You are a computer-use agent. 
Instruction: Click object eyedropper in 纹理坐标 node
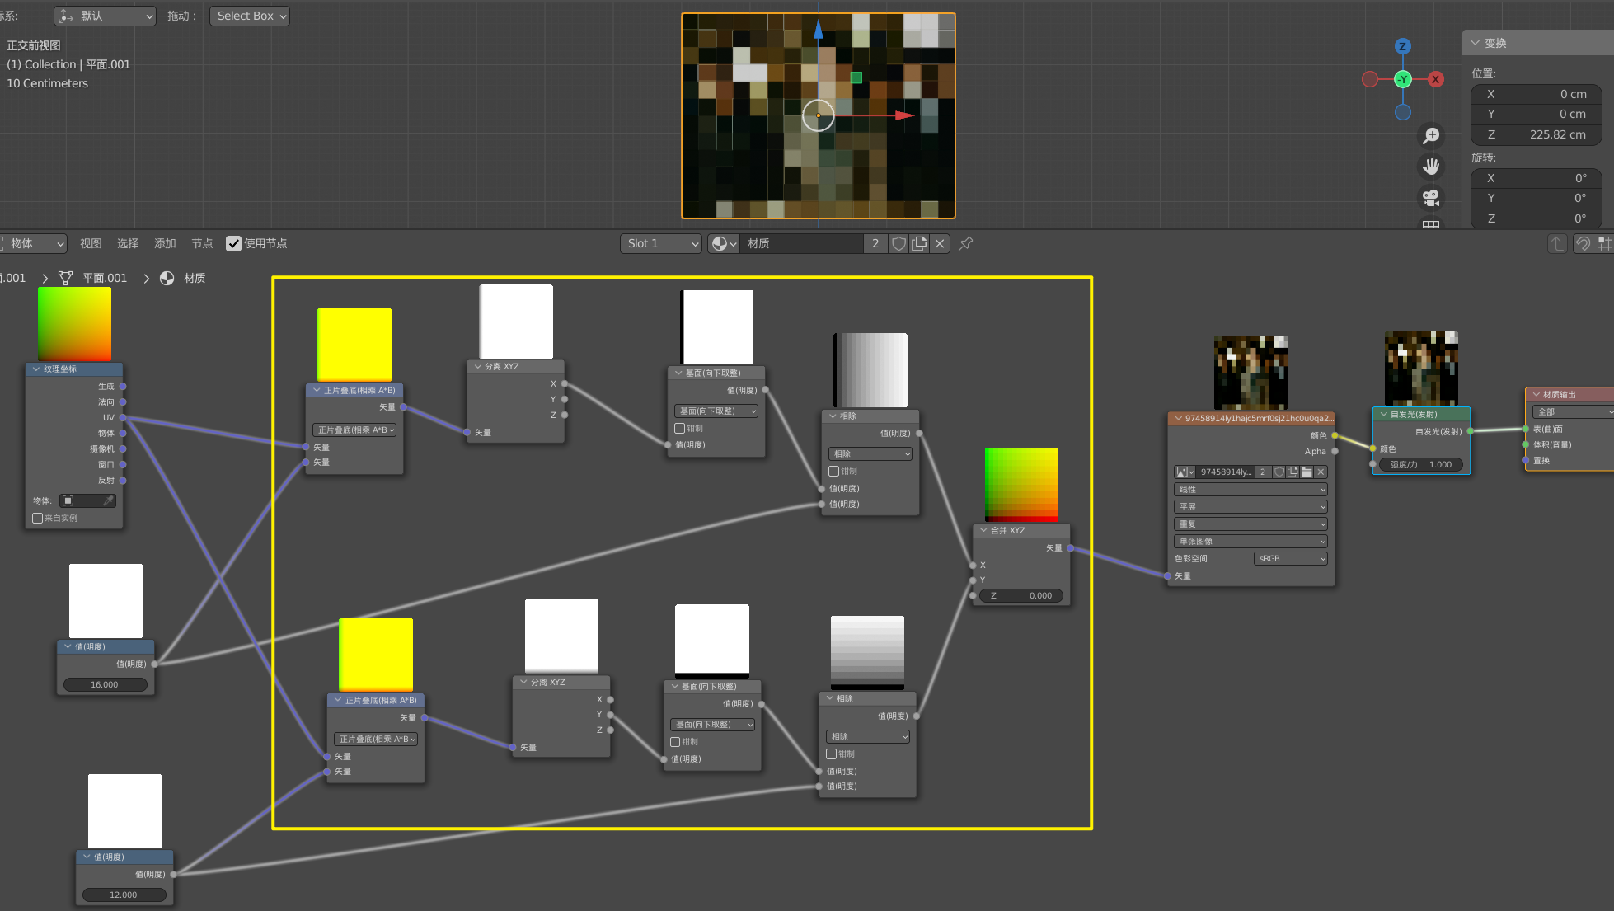click(x=108, y=500)
